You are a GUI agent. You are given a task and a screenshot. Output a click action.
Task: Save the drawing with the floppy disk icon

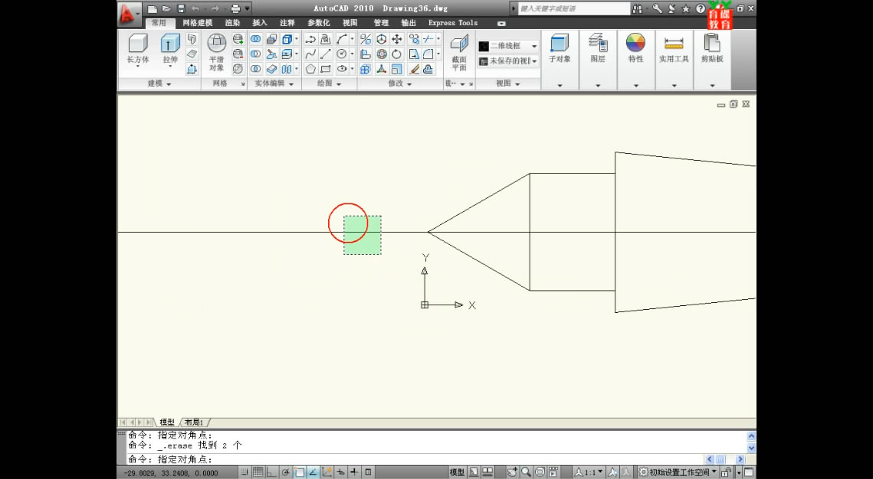[x=181, y=9]
